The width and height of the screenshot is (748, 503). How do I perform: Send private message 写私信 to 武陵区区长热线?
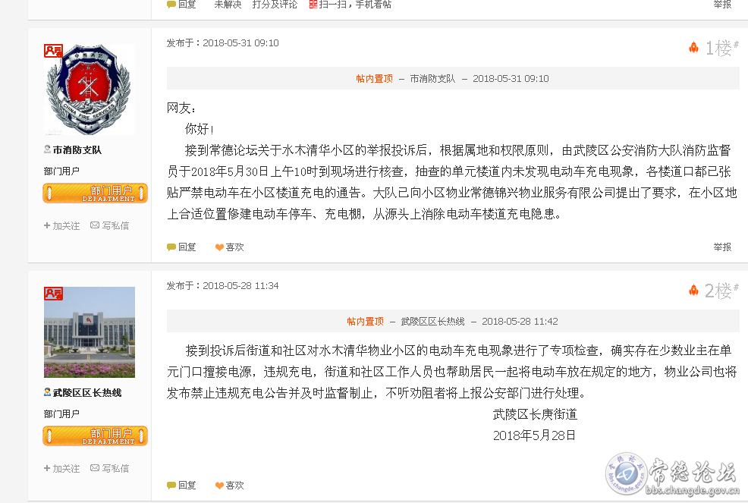coord(110,468)
